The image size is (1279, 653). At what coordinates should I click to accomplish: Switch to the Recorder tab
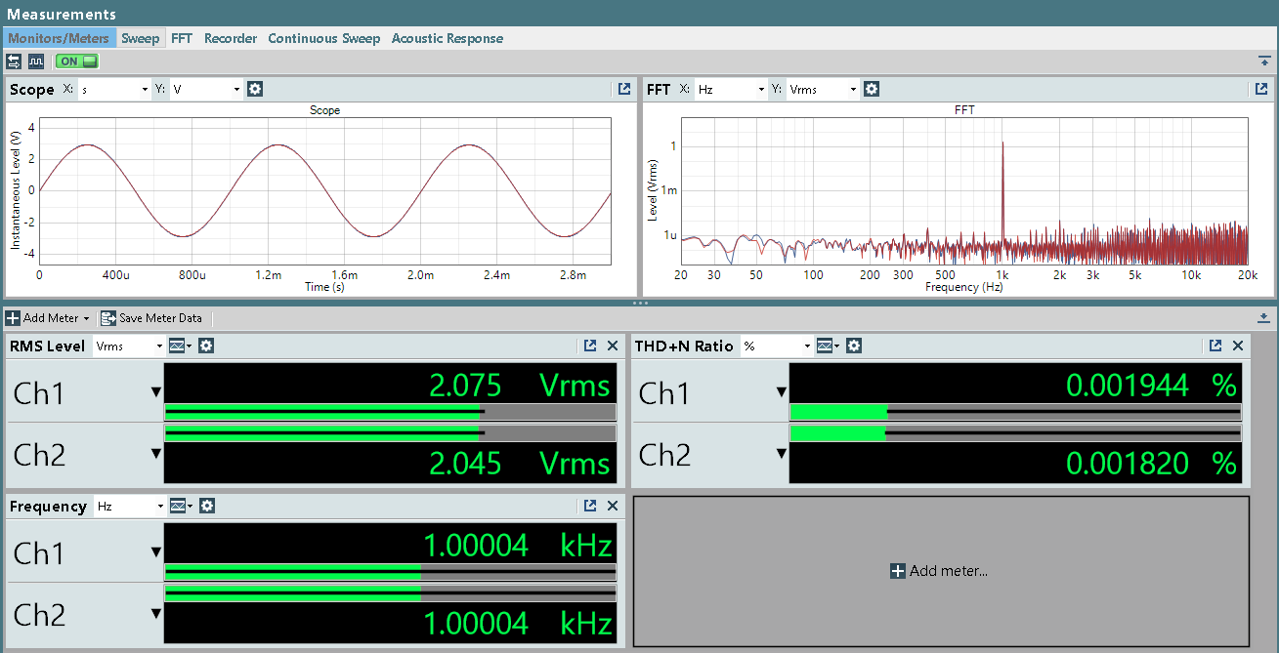coord(231,38)
